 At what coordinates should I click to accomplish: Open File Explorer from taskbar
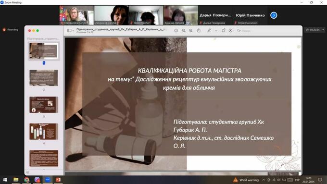16,180
